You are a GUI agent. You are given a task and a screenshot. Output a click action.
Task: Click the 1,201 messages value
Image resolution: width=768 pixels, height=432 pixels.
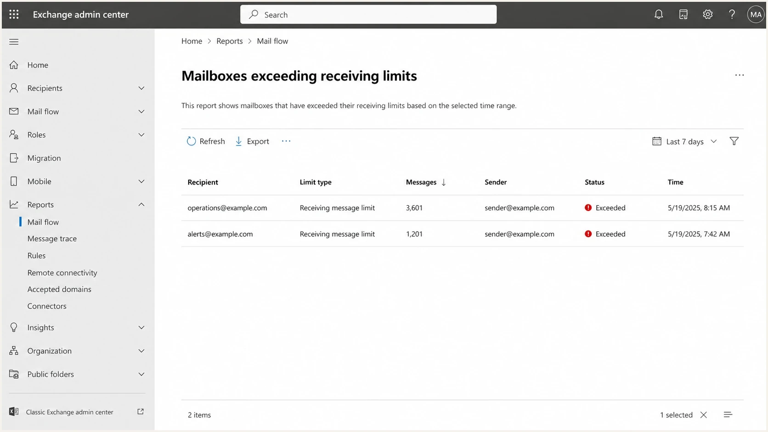coord(414,234)
